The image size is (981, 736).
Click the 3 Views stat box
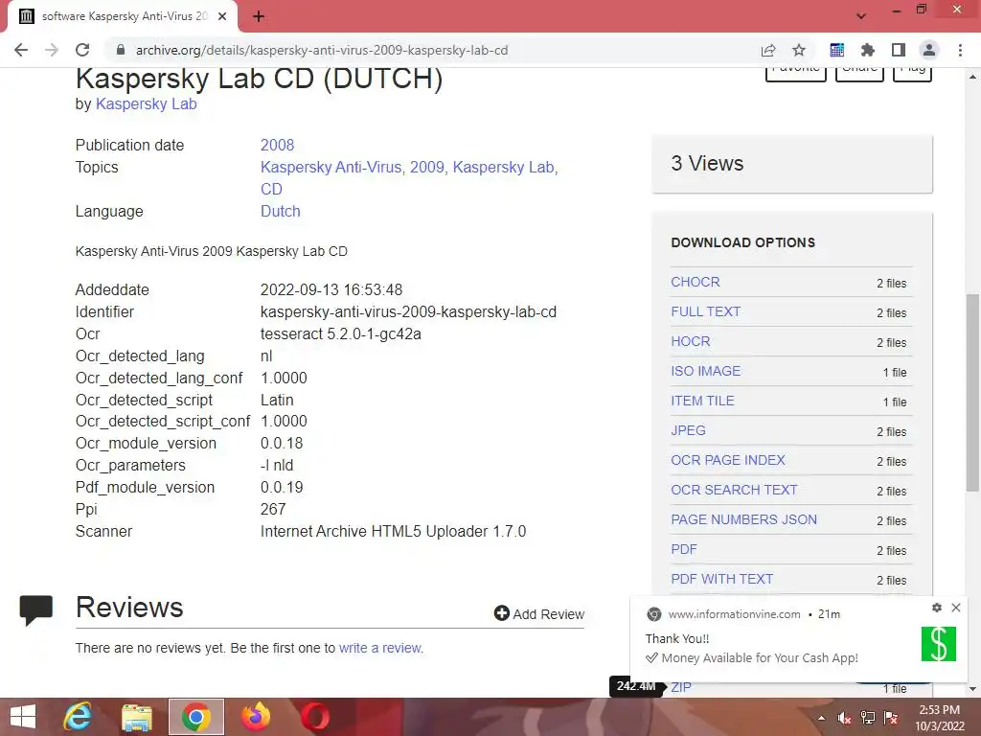click(792, 164)
